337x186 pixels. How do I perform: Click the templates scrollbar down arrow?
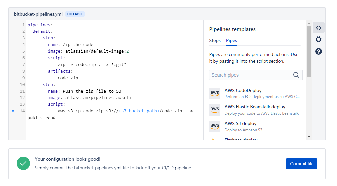click(x=309, y=137)
